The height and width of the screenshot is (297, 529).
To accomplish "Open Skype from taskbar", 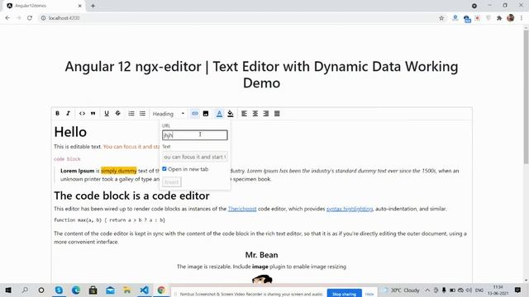I will coord(59,290).
